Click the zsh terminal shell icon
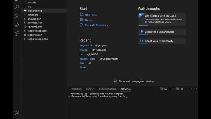 [161, 89]
